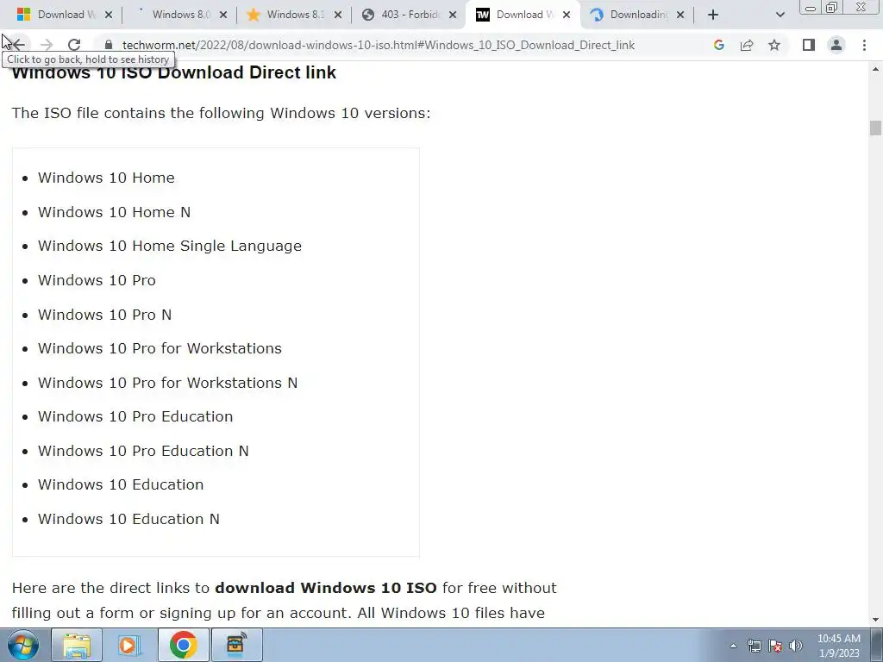Click the browser back arrow button
The width and height of the screenshot is (883, 662).
[x=18, y=45]
